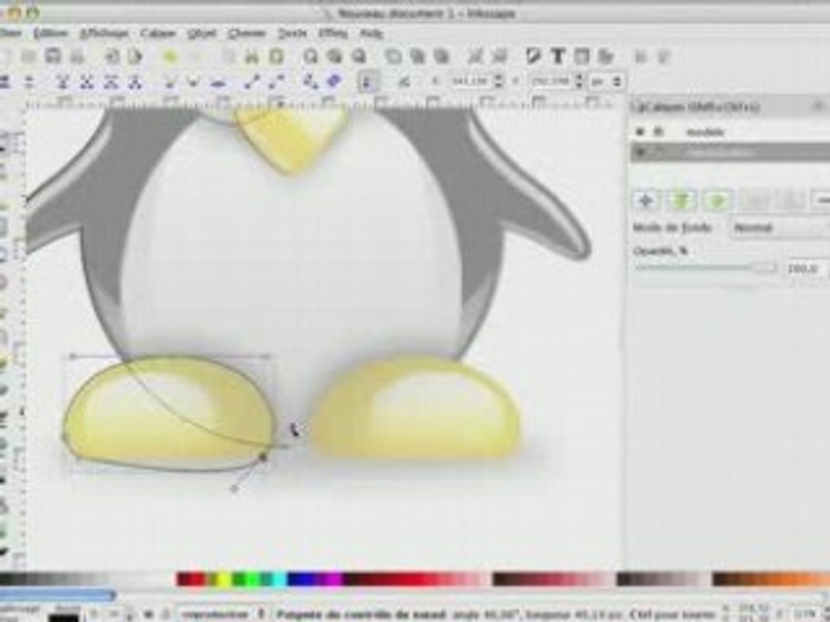
Task: Pick the magenta palette swatch
Action: [x=335, y=579]
